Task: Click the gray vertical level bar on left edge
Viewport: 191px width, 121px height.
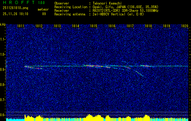Action: (x=6, y=70)
